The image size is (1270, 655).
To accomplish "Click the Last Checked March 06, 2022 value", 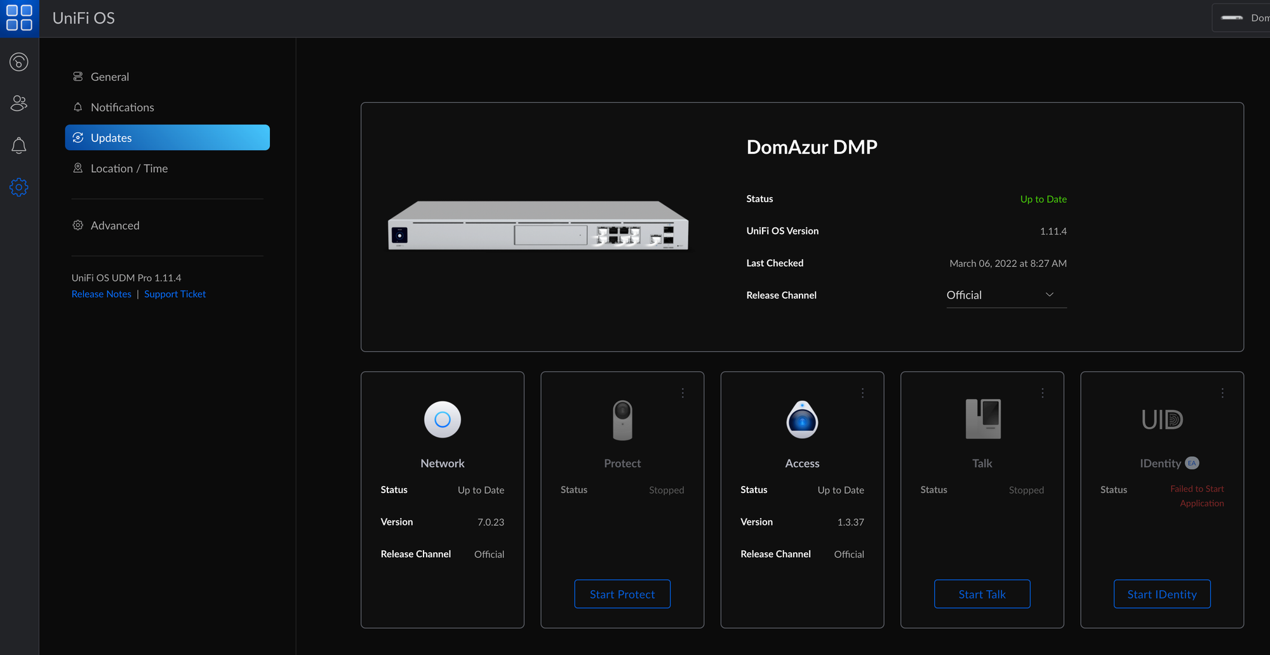I will 1008,264.
